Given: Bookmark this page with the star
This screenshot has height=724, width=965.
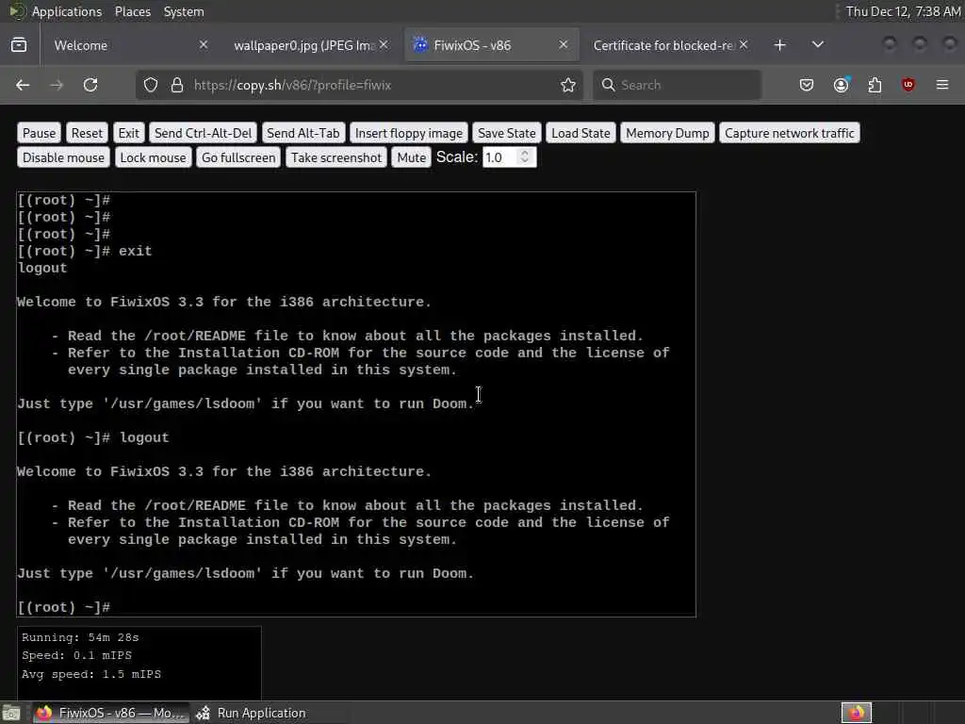Looking at the screenshot, I should pyautogui.click(x=568, y=85).
